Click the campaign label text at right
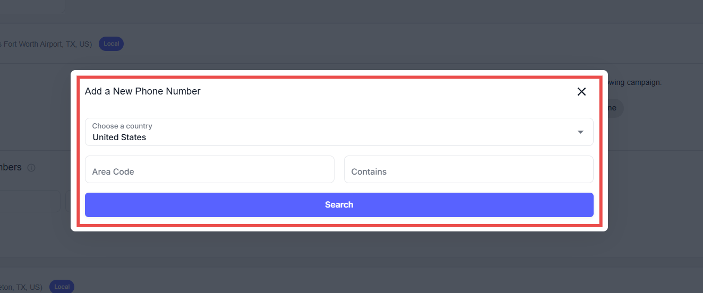This screenshot has height=293, width=703. tap(635, 82)
